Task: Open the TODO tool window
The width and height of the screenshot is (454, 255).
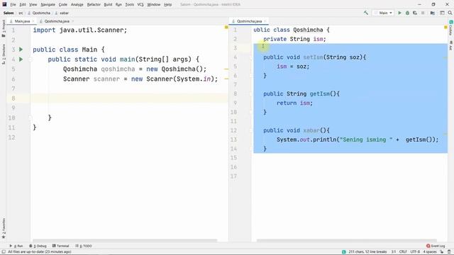Action: [84, 246]
